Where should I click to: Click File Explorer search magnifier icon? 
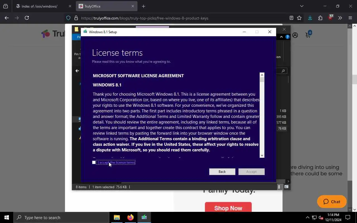tap(283, 71)
